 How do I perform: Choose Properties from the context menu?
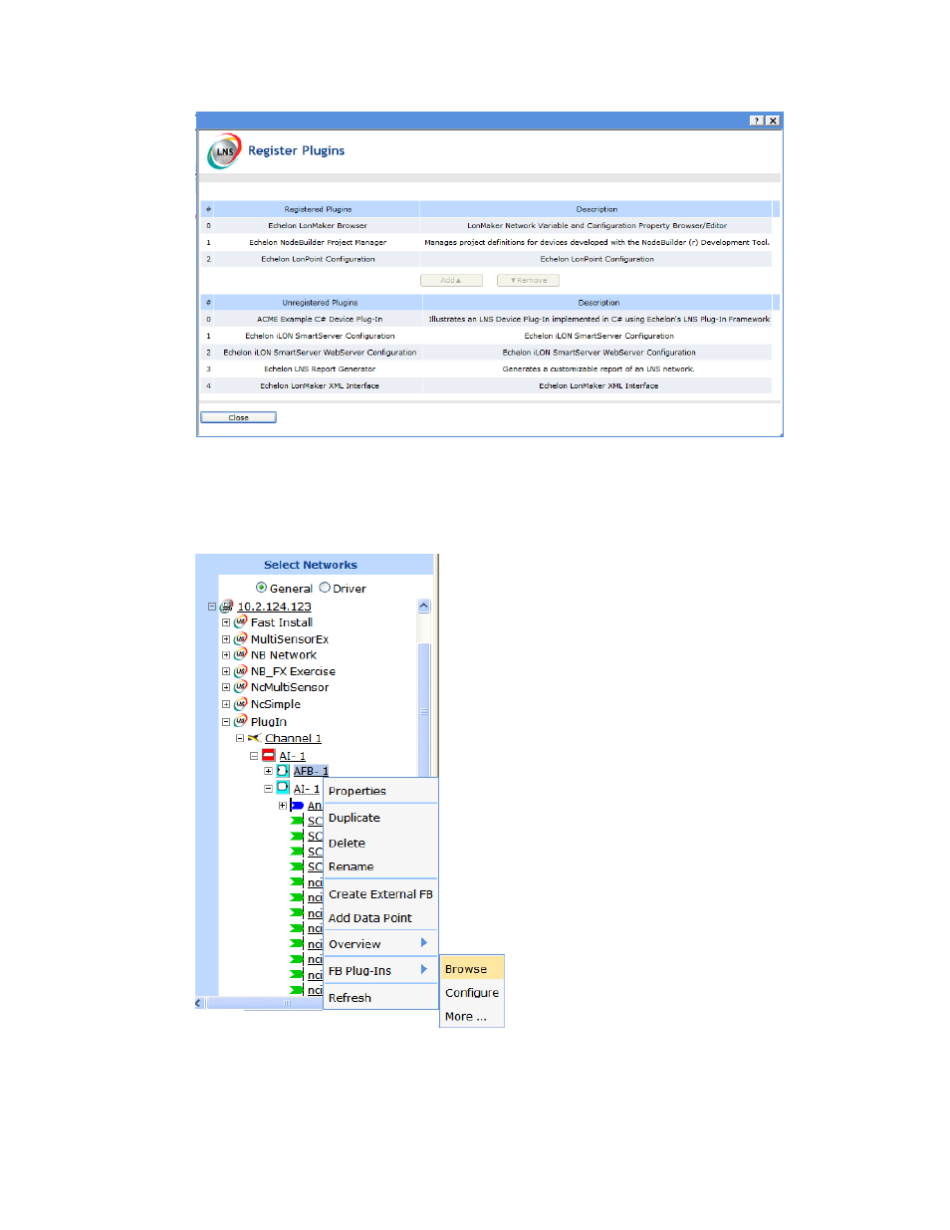coord(380,791)
